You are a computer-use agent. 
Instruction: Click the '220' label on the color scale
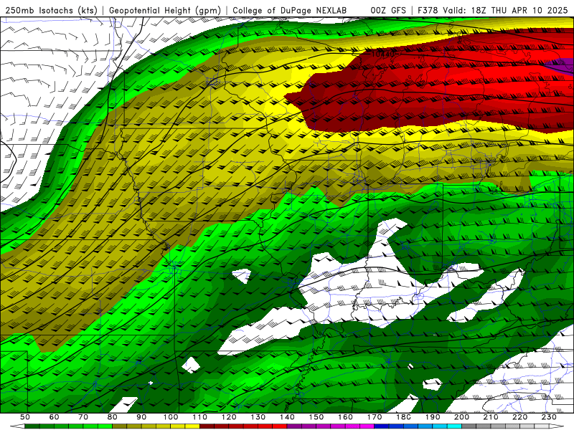click(519, 417)
